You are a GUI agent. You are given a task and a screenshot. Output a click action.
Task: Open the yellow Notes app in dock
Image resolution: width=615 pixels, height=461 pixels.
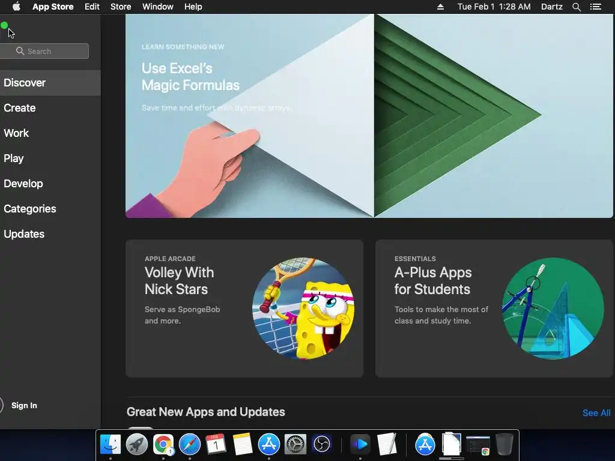coord(242,444)
